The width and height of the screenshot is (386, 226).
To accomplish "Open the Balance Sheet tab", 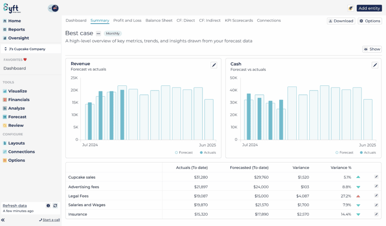I will tap(159, 21).
